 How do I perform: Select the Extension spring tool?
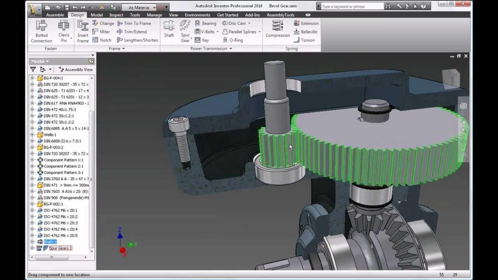pyautogui.click(x=306, y=23)
